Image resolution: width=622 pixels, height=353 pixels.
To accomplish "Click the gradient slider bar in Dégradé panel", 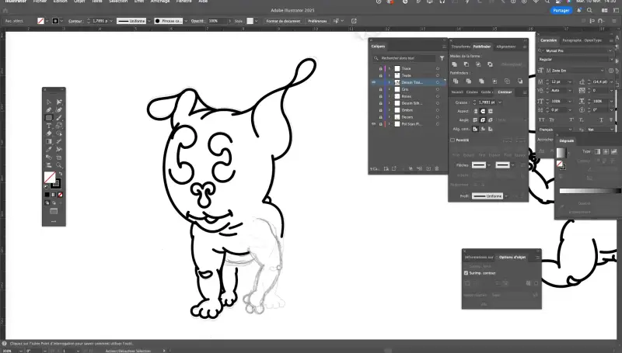I will (x=589, y=191).
